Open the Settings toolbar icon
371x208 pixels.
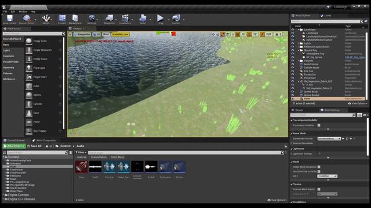[92, 18]
